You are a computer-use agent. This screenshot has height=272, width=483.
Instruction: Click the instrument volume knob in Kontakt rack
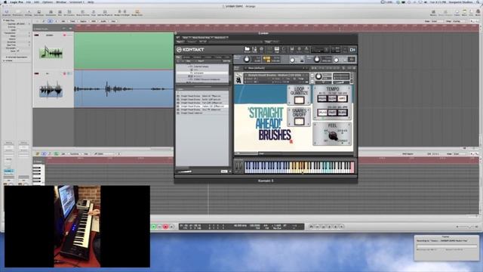318,76
